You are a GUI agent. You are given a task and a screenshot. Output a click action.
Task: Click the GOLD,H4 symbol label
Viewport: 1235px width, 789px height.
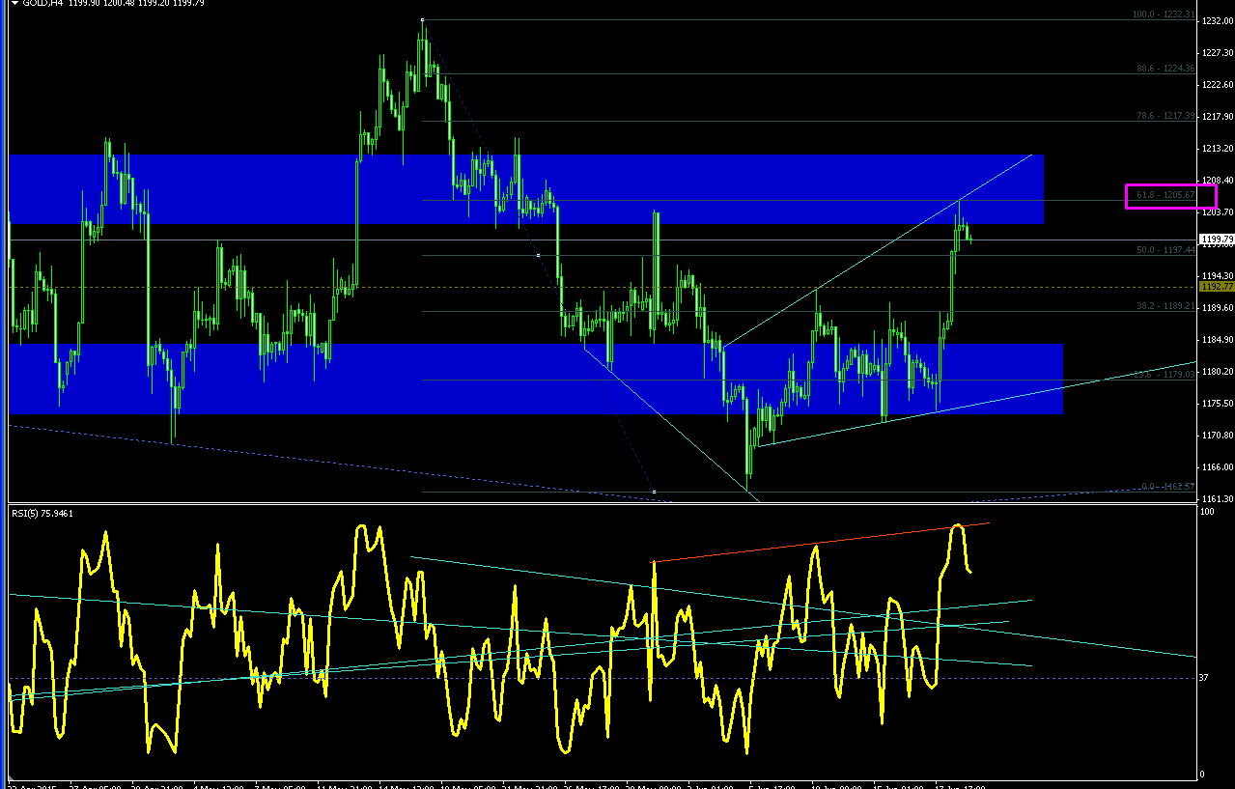coord(43,5)
